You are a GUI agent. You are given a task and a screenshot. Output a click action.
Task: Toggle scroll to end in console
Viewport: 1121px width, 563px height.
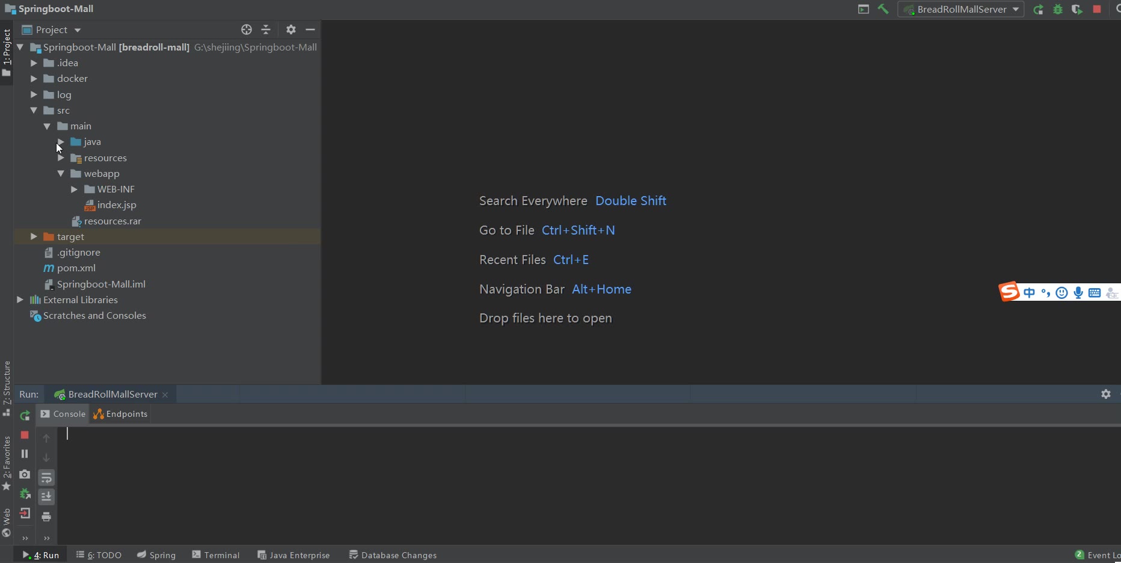click(46, 496)
